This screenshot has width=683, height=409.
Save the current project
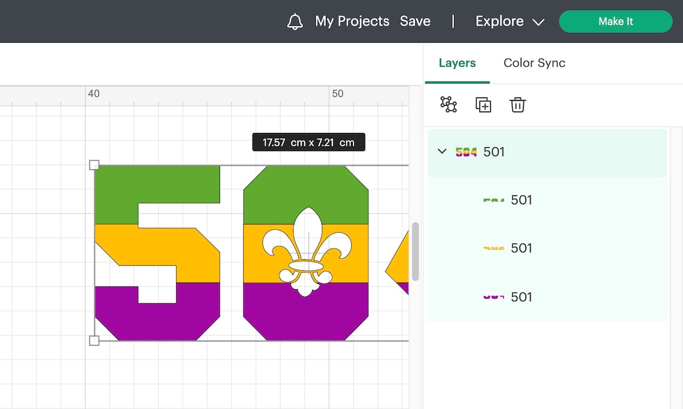click(415, 21)
